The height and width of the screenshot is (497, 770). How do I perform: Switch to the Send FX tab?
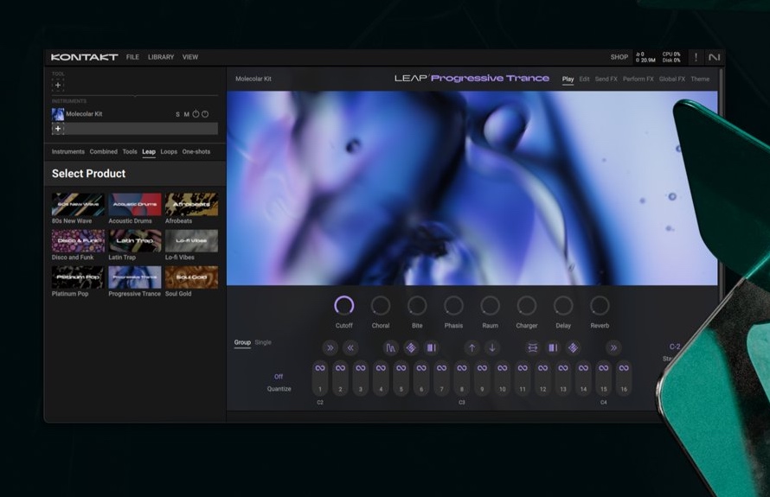(x=606, y=79)
